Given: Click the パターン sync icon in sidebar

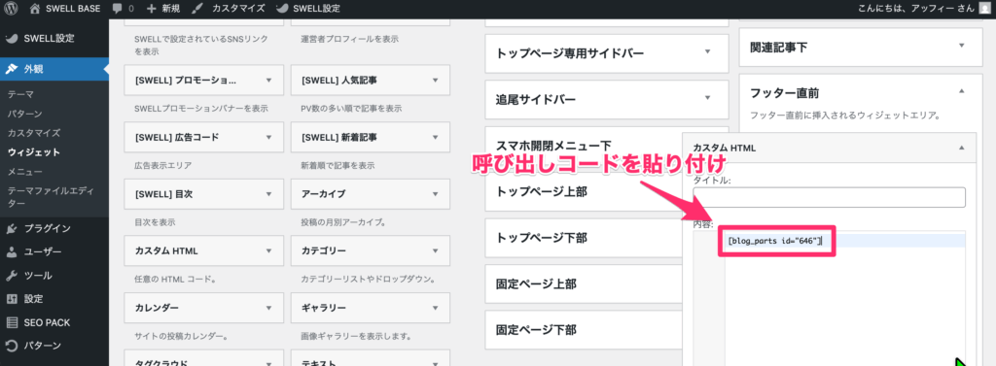Looking at the screenshot, I should (12, 346).
